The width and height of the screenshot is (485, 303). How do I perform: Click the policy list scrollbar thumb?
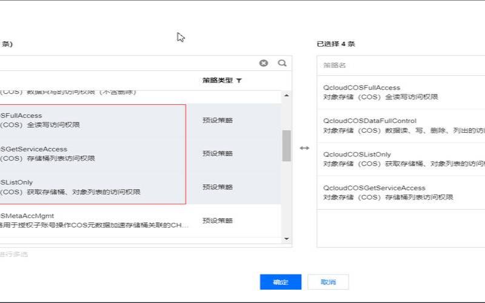[x=286, y=145]
